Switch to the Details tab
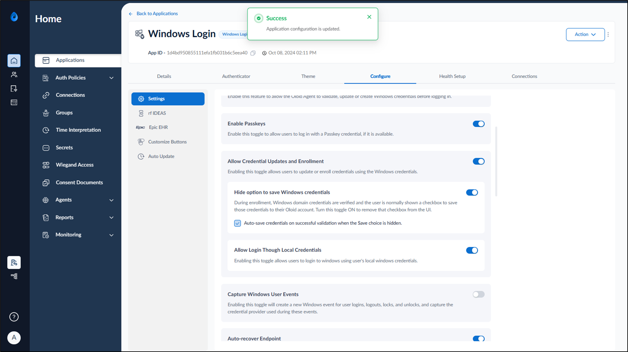Screen dimensions: 628x352 tap(164, 76)
